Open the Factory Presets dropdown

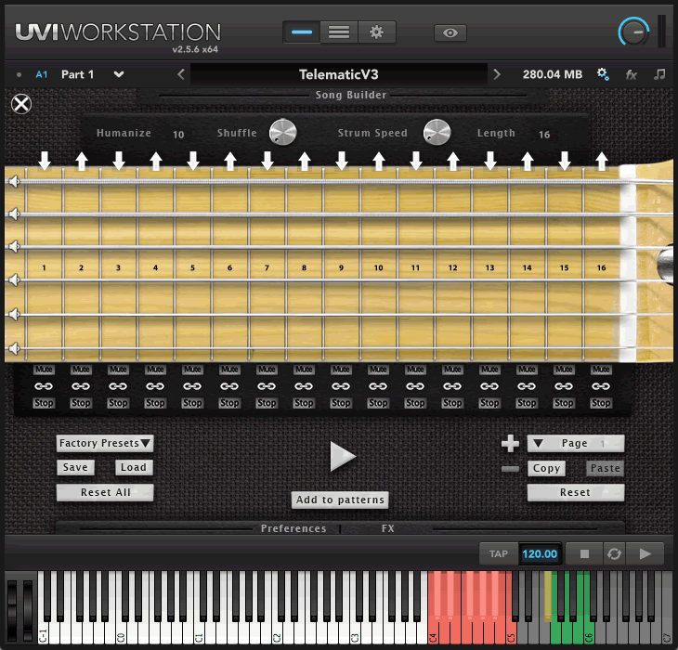point(105,444)
